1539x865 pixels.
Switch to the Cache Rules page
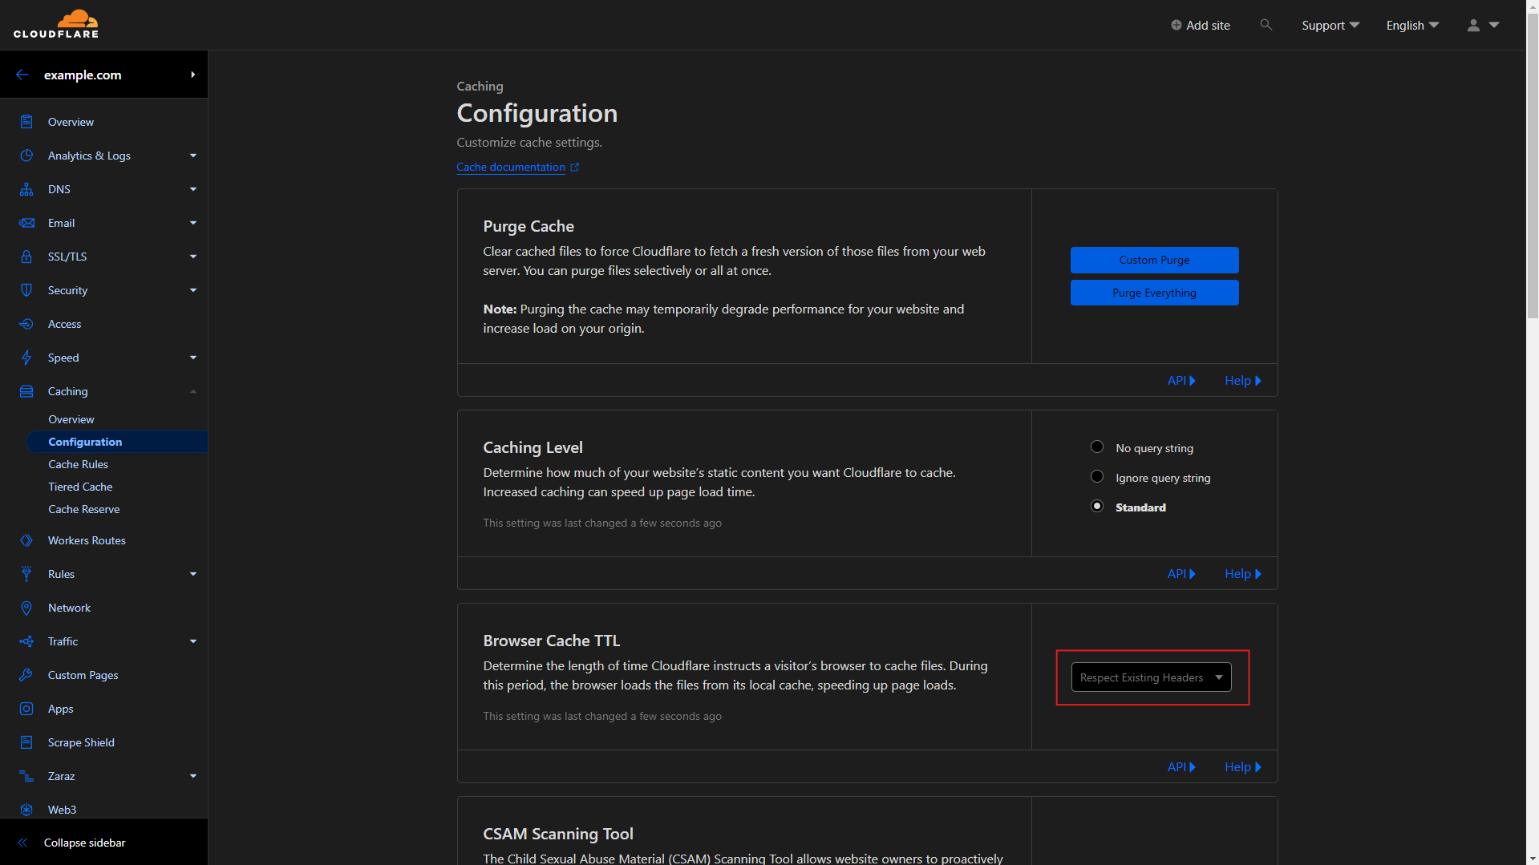(x=78, y=464)
